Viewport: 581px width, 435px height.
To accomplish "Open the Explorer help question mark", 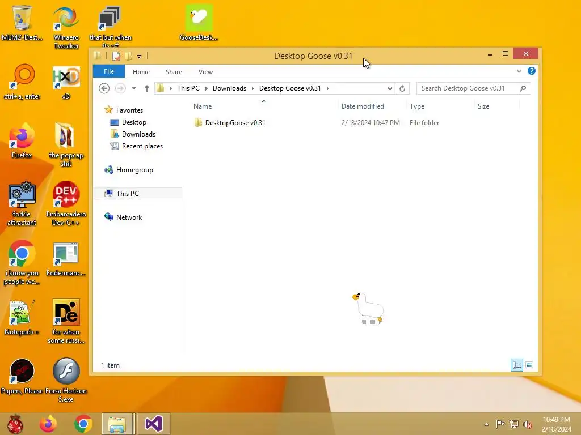I will (x=531, y=71).
